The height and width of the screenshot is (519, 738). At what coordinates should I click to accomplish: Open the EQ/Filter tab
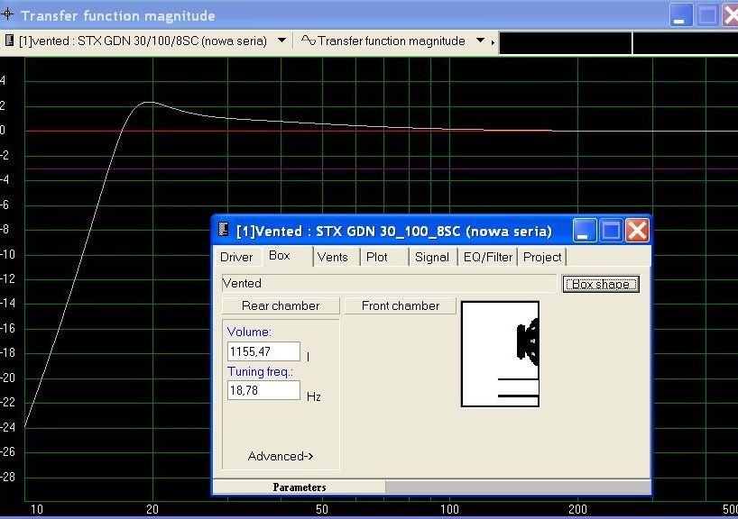487,257
